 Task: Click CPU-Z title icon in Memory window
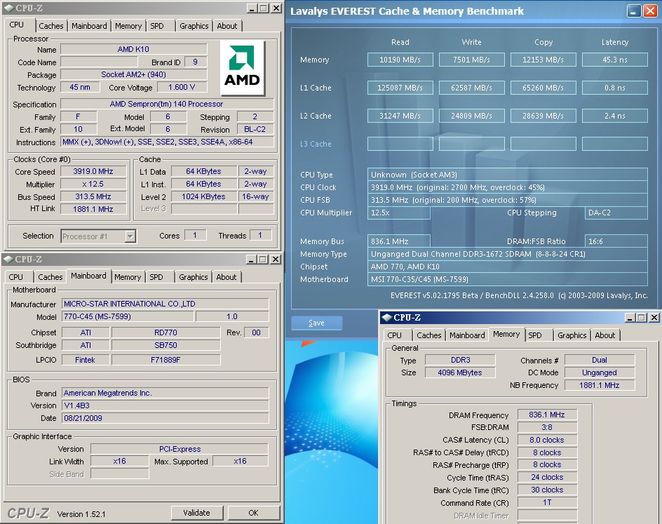click(386, 318)
